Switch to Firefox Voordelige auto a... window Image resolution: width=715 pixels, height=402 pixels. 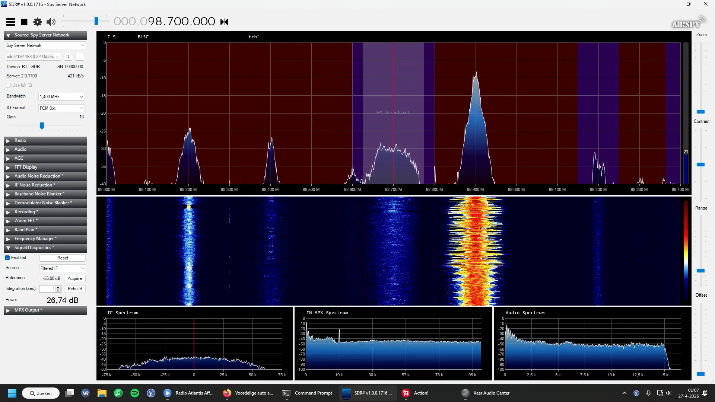pyautogui.click(x=248, y=393)
